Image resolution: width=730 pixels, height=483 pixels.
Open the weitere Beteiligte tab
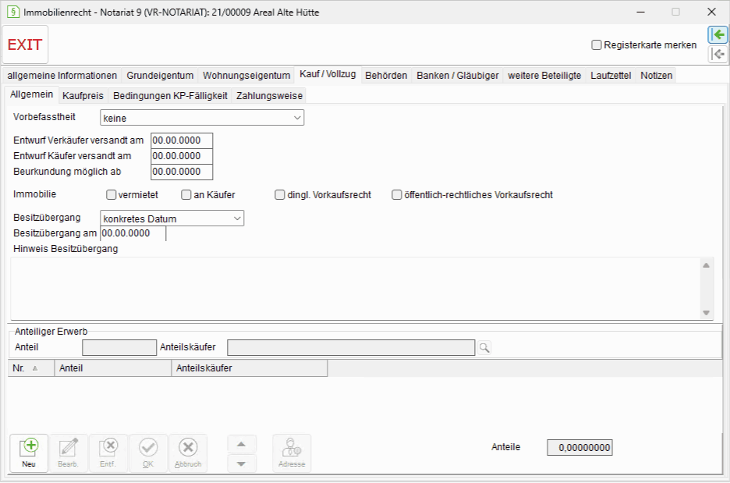click(544, 76)
